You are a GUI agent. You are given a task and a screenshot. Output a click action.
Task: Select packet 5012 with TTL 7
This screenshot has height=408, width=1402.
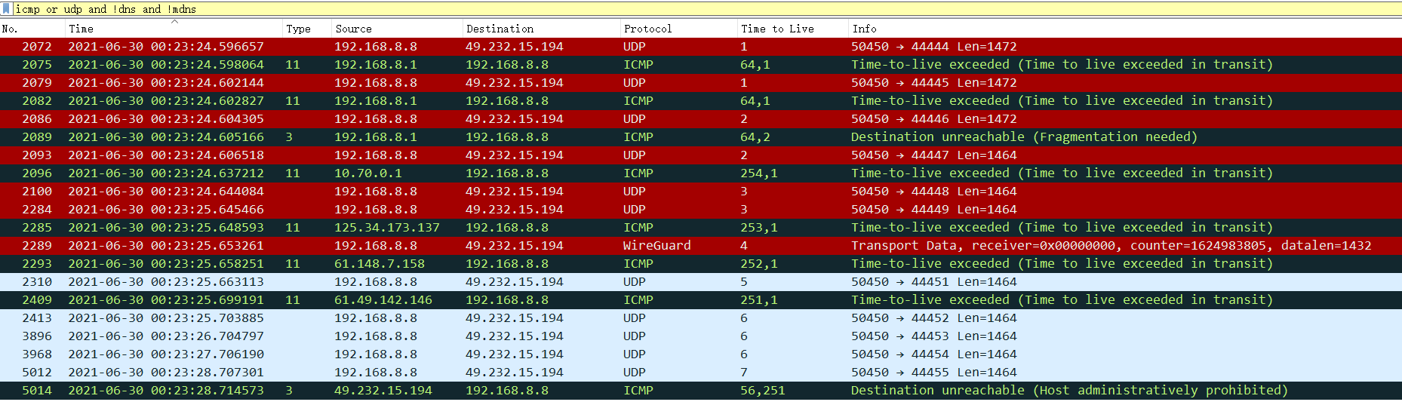pyautogui.click(x=701, y=373)
